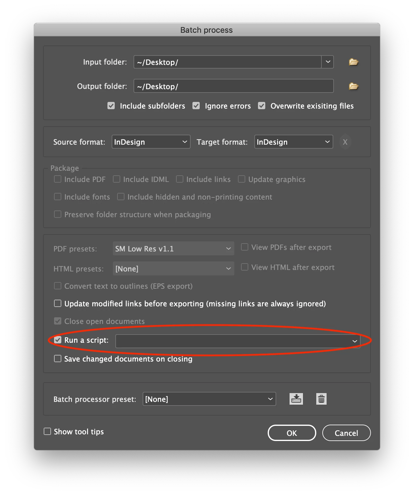The image size is (414, 495).
Task: Clear formats with the X button
Action: tap(345, 142)
